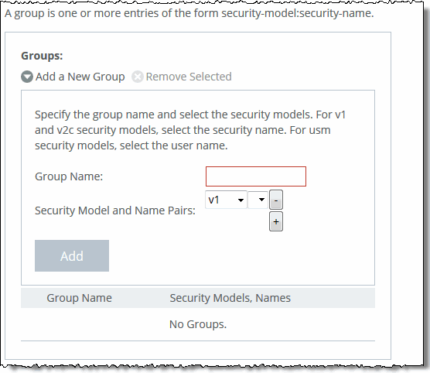
Task: Remove the security pair with minus button
Action: (276, 200)
